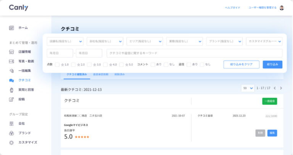The height and width of the screenshot is (155, 293).
Task: Click the 会社 building icon
Action: [11, 123]
